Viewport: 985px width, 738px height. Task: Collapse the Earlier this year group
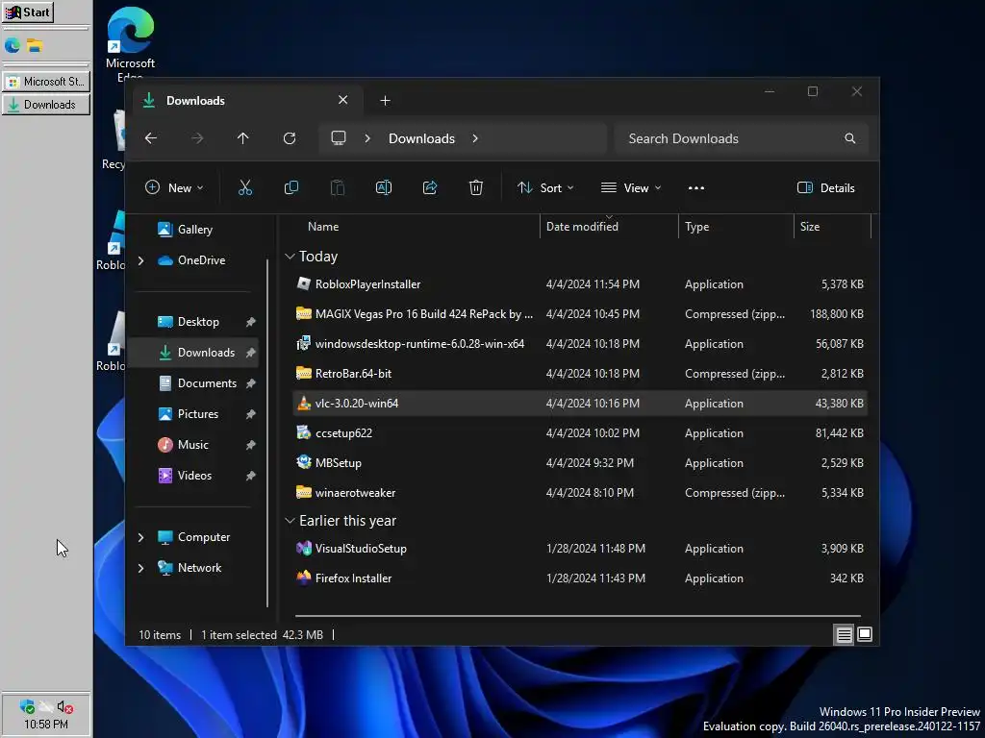tap(290, 520)
